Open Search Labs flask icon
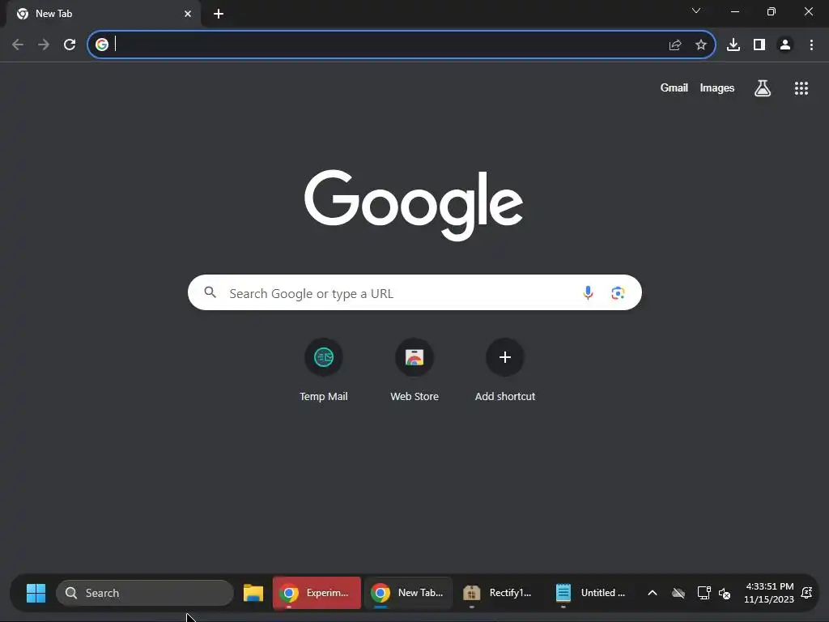 click(763, 88)
